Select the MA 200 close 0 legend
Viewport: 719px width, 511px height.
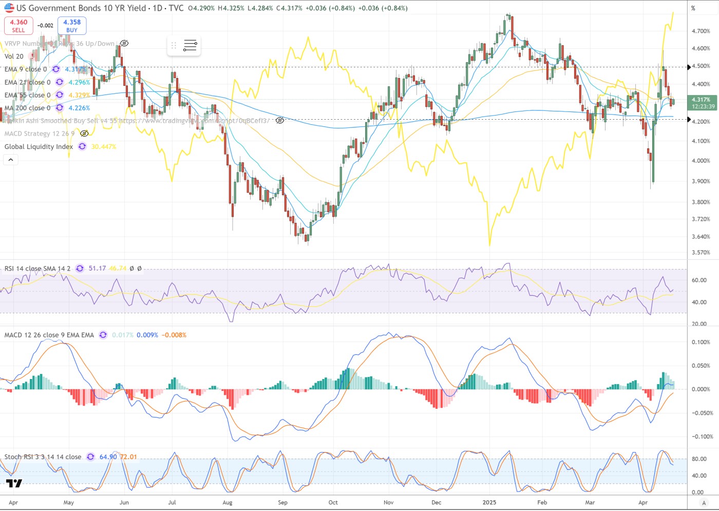[28, 108]
